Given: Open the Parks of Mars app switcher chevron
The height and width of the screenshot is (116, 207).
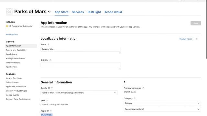Looking at the screenshot, I should 49,12.
